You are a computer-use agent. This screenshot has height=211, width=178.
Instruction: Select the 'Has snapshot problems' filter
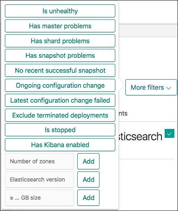pyautogui.click(x=60, y=55)
